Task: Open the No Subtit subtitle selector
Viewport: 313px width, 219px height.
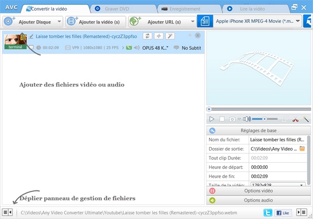Action: (x=191, y=48)
